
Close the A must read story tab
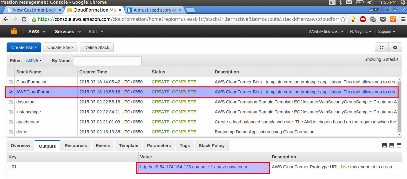click(x=180, y=10)
